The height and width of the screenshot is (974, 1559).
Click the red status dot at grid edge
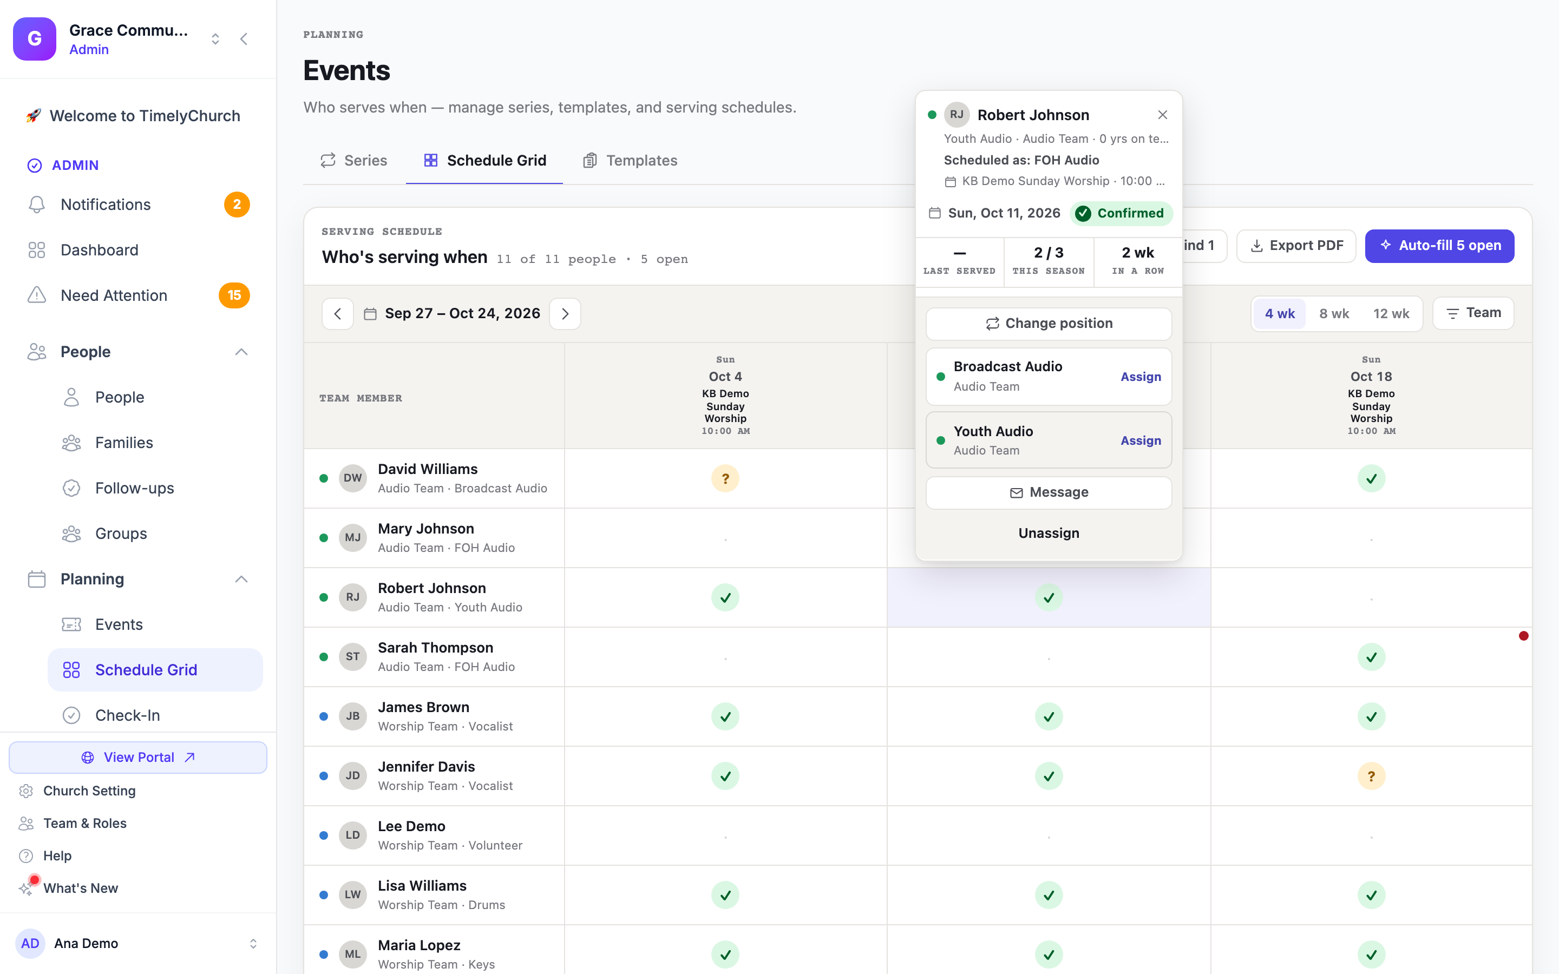[1524, 636]
